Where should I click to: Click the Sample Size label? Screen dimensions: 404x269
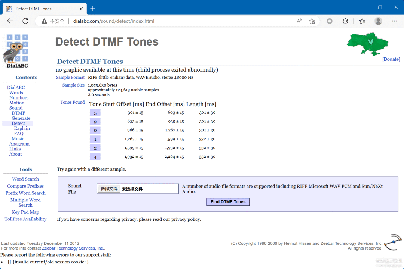[x=73, y=85]
